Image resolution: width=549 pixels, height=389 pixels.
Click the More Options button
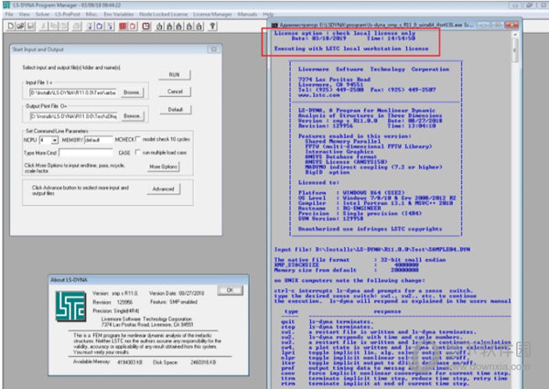click(x=163, y=167)
